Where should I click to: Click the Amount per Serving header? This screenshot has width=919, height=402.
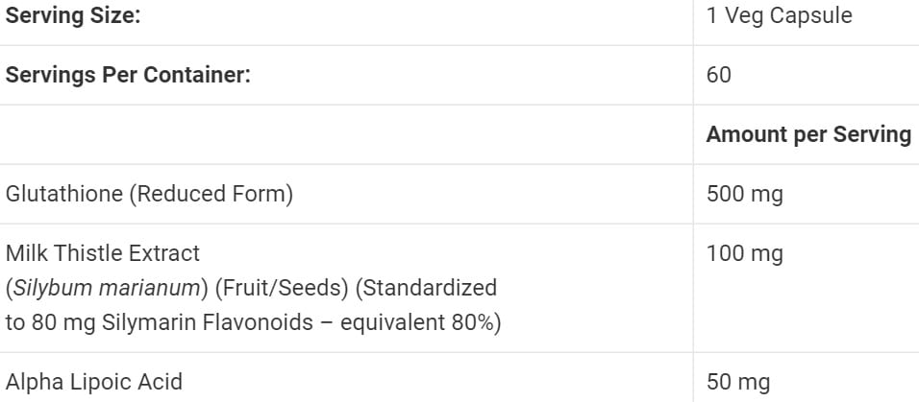click(808, 134)
